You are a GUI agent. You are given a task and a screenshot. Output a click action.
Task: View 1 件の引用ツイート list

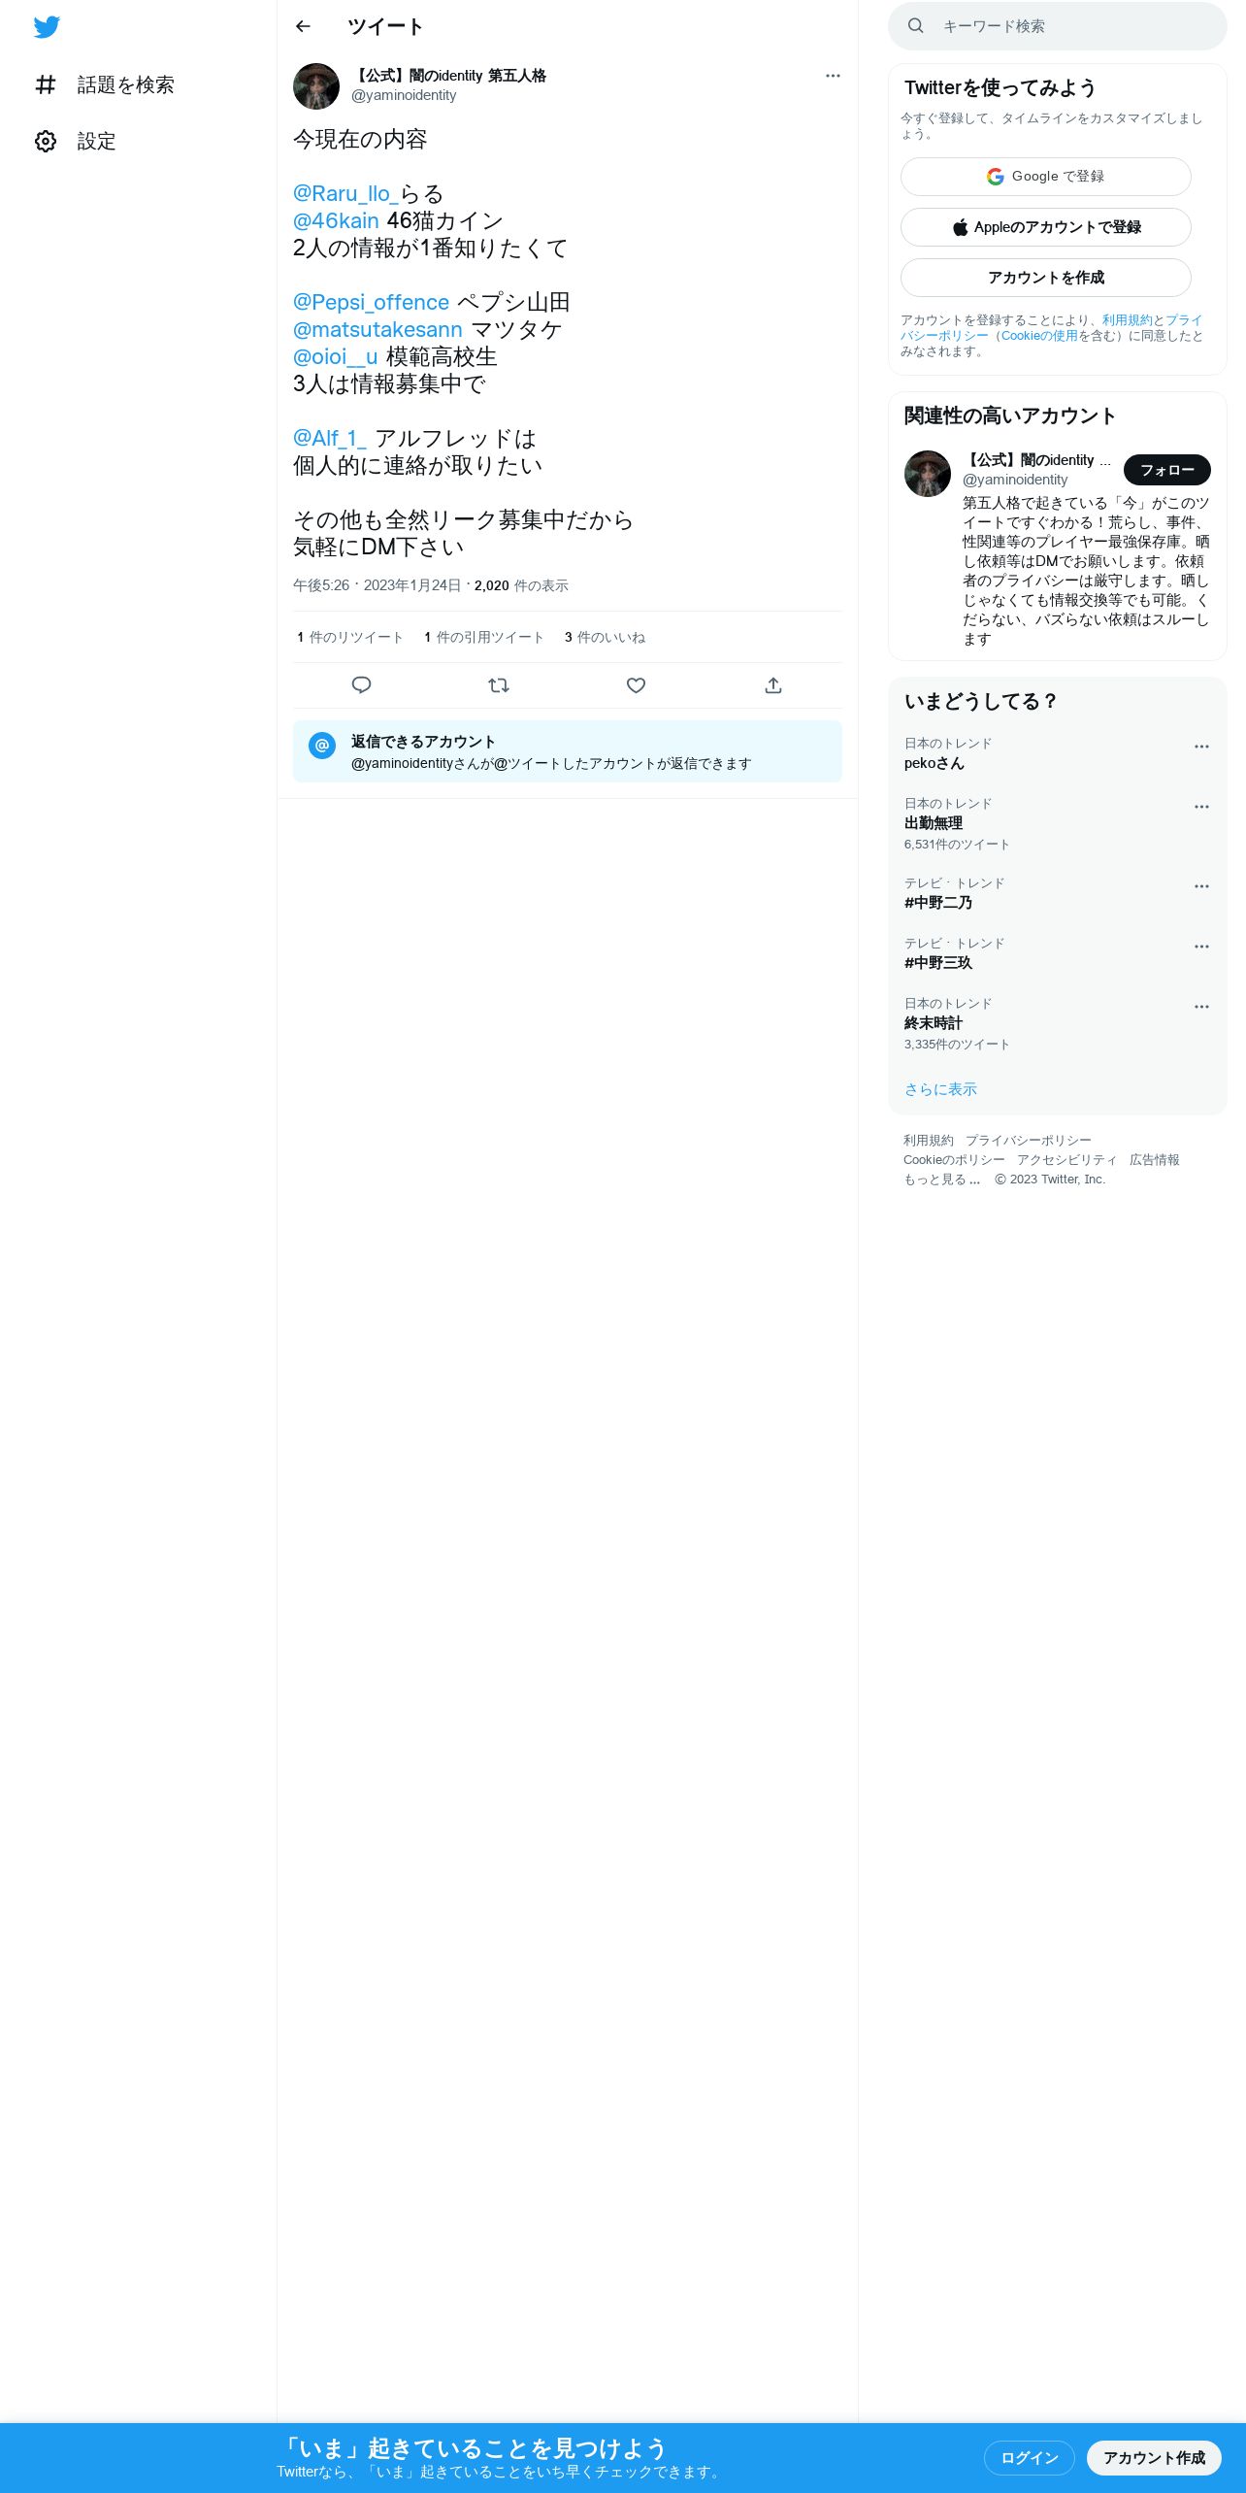pyautogui.click(x=484, y=638)
